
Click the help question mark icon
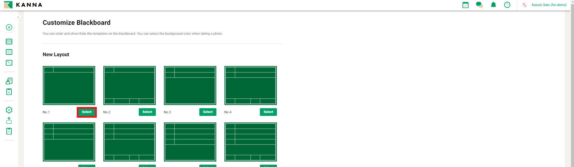[x=507, y=5]
